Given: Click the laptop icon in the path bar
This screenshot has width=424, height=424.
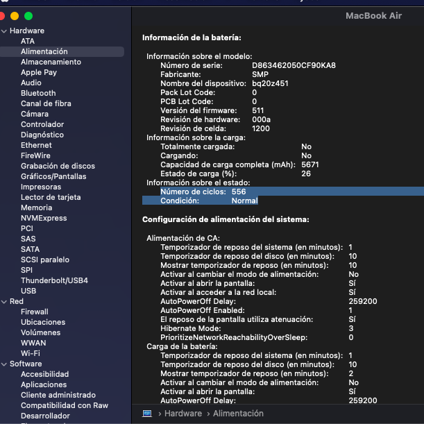Looking at the screenshot, I should [x=147, y=414].
